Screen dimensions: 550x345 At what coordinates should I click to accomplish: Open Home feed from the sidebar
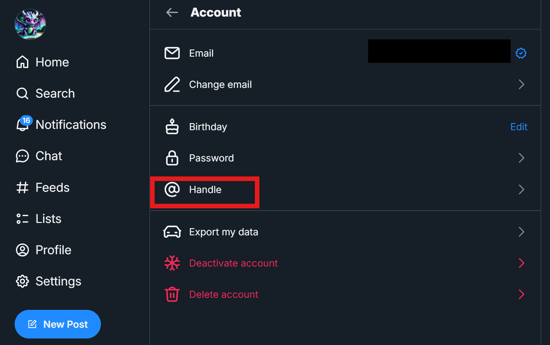(x=52, y=62)
